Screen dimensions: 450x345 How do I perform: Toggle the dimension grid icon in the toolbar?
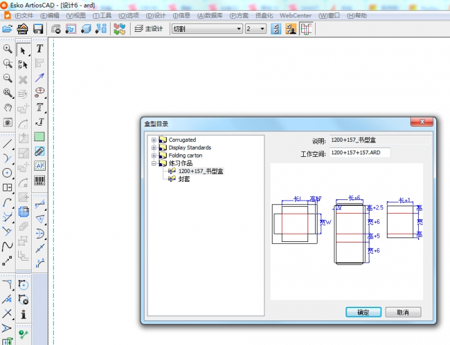[306, 29]
